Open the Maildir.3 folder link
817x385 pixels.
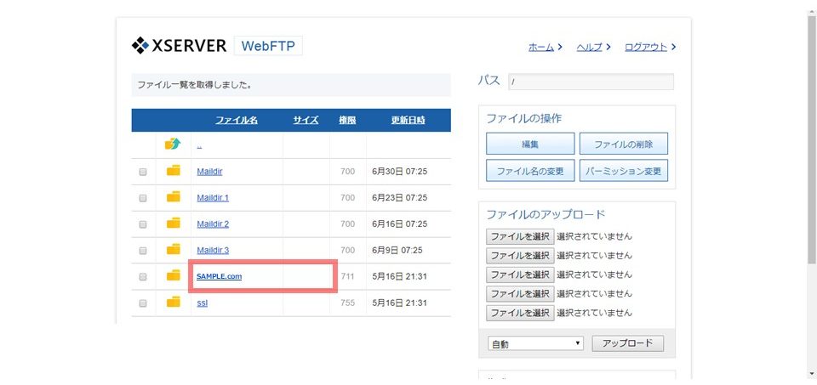[213, 250]
